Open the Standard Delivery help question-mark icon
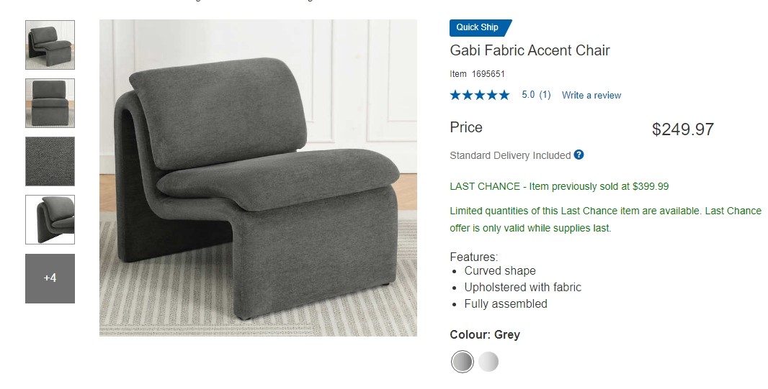Viewport: 768px width, 389px height. [579, 155]
